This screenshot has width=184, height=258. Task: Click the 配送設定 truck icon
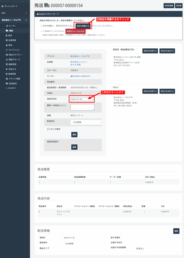click(7, 83)
